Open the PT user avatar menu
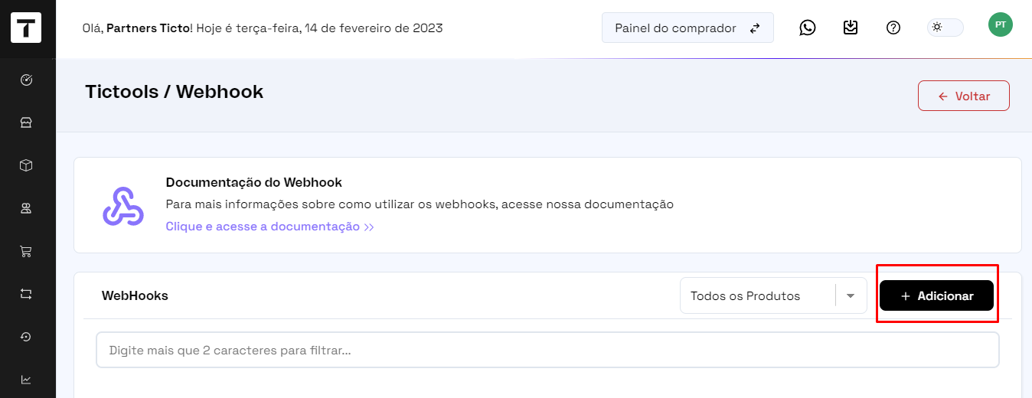 click(1001, 24)
